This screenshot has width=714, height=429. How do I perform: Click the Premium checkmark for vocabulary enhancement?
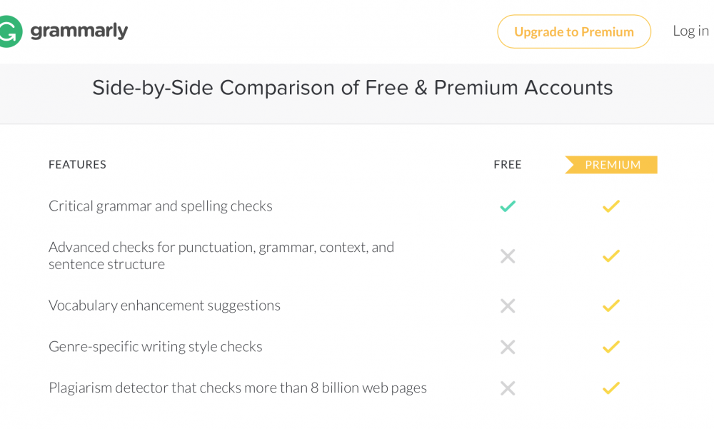(x=611, y=306)
